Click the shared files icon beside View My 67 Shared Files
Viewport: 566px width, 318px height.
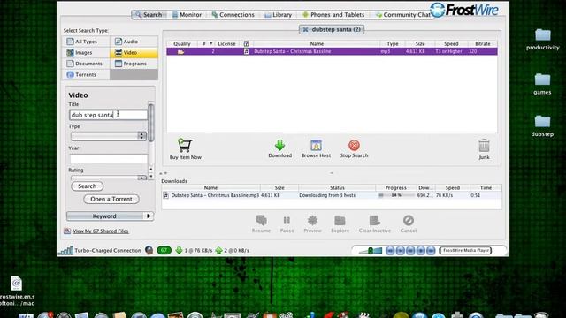(x=67, y=231)
